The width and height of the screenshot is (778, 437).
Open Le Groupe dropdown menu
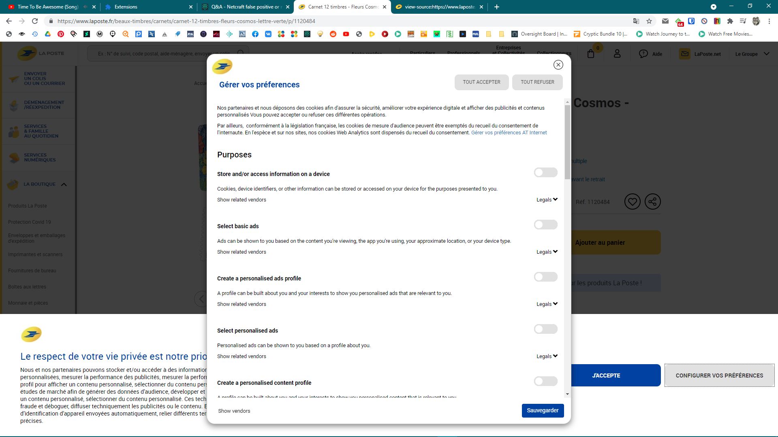[752, 54]
